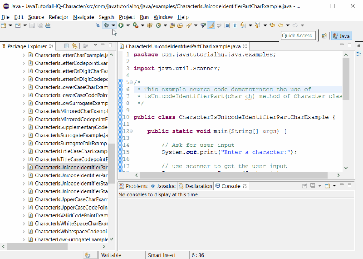Click the Save toolbar icon

tap(32, 25)
